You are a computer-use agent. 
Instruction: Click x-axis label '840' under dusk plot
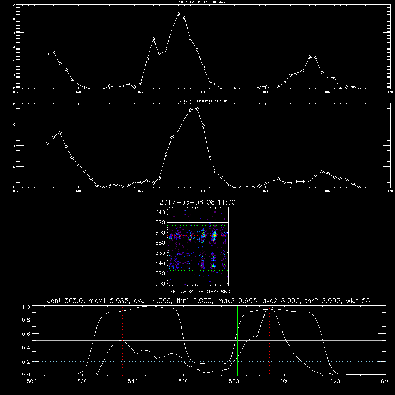pyautogui.click(x=203, y=191)
